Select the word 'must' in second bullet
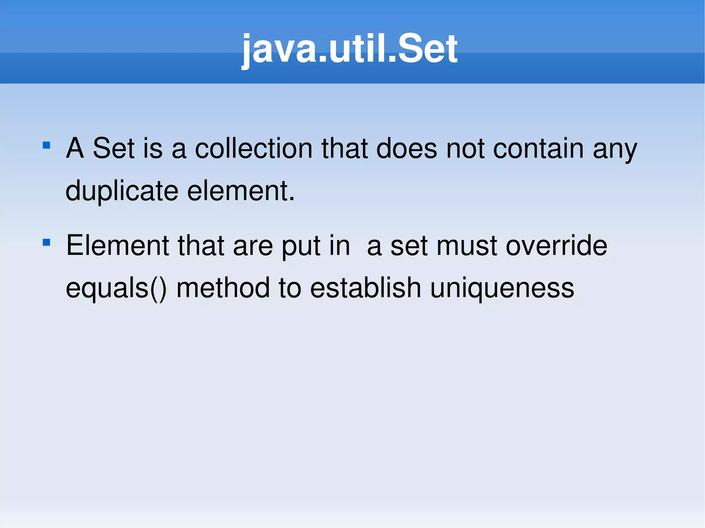The image size is (705, 528). (x=467, y=246)
